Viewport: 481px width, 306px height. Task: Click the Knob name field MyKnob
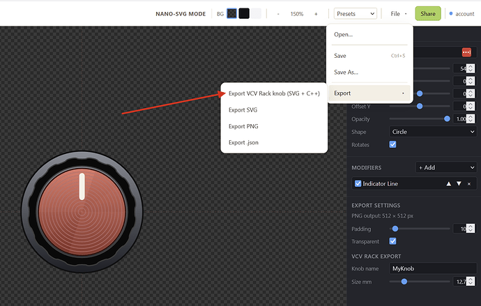click(433, 268)
